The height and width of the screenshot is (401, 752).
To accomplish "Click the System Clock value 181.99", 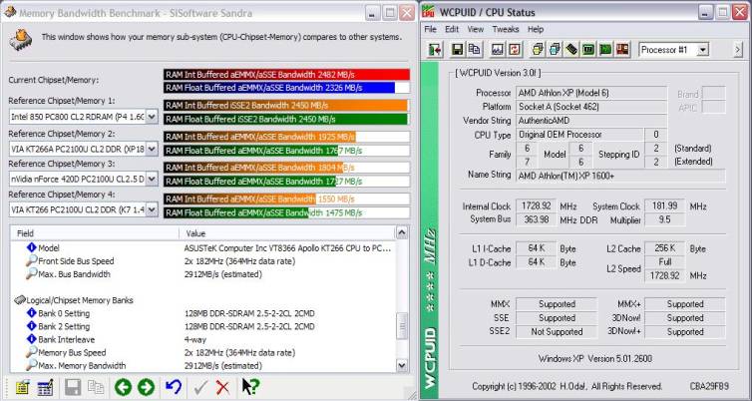I will point(664,205).
